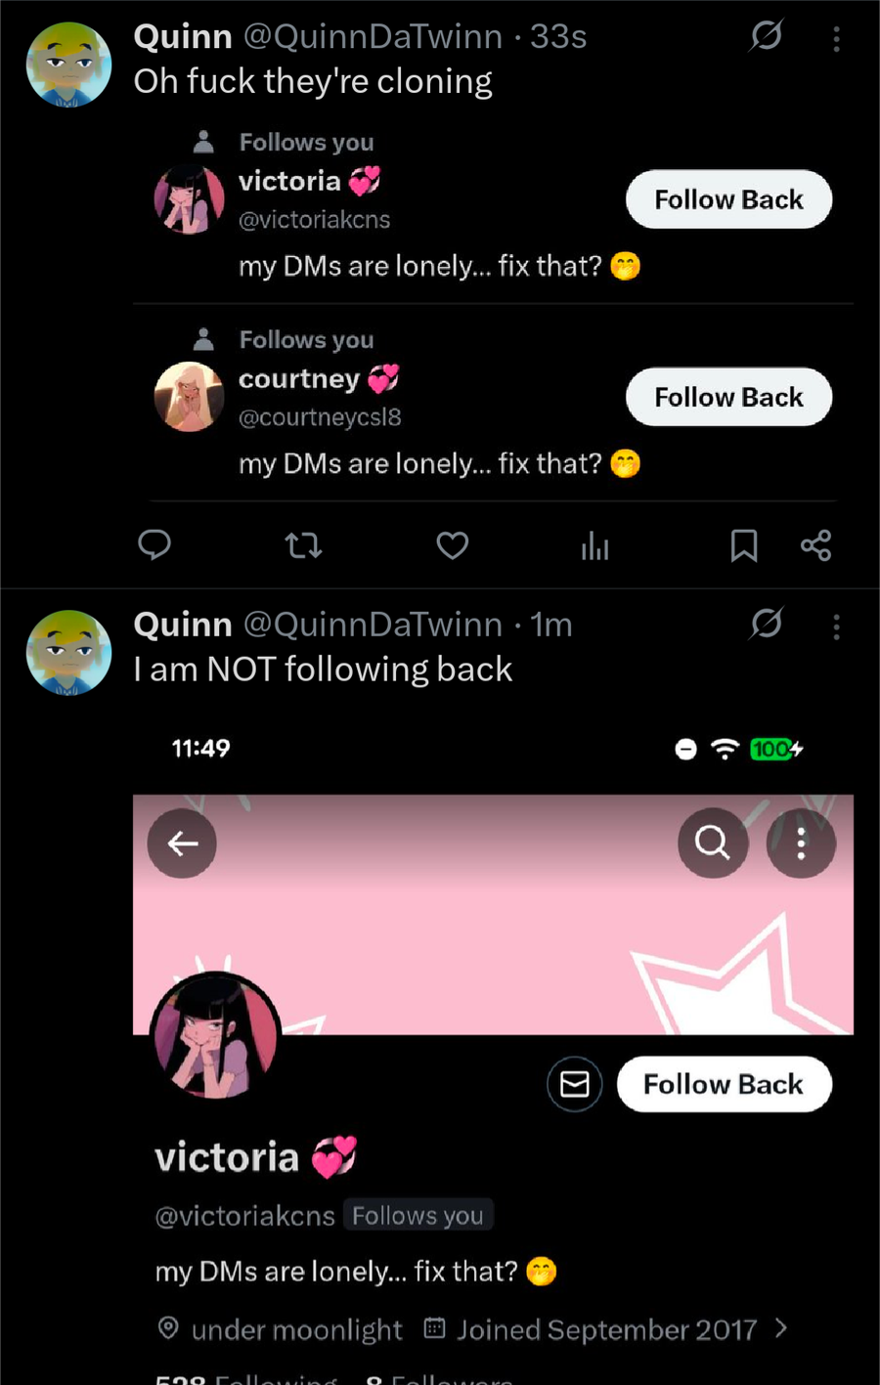Share the cloning tweet

click(815, 545)
